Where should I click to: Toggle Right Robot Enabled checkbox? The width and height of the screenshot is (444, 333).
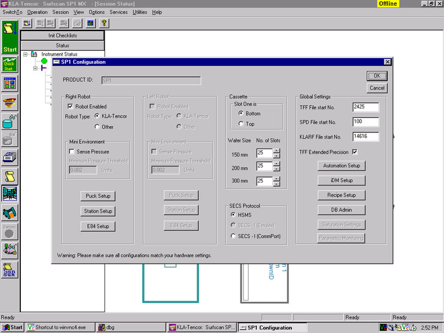click(x=70, y=106)
